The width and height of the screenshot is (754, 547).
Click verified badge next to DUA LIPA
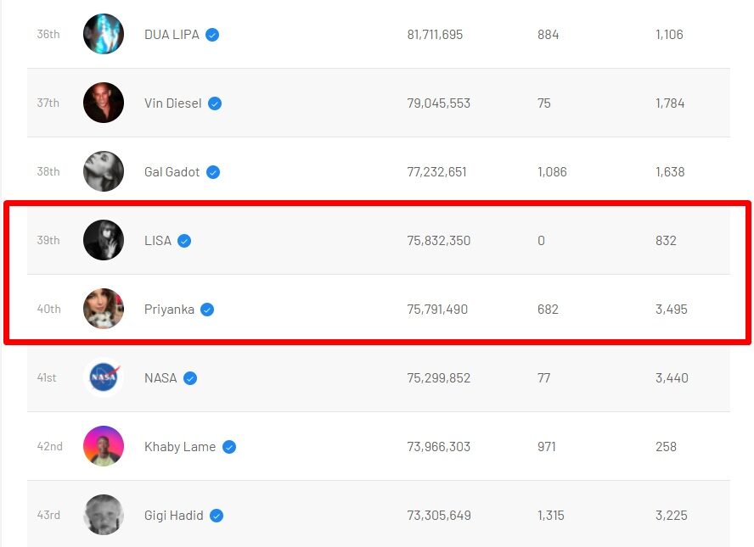point(212,35)
